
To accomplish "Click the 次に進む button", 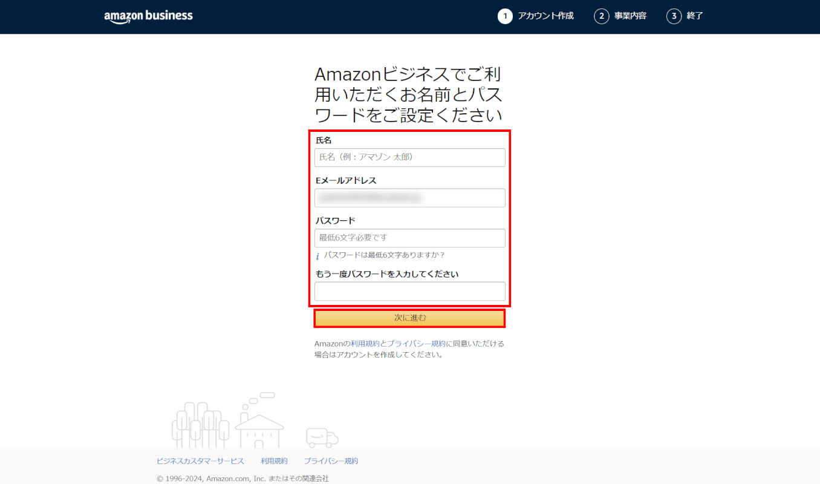I will coord(410,318).
